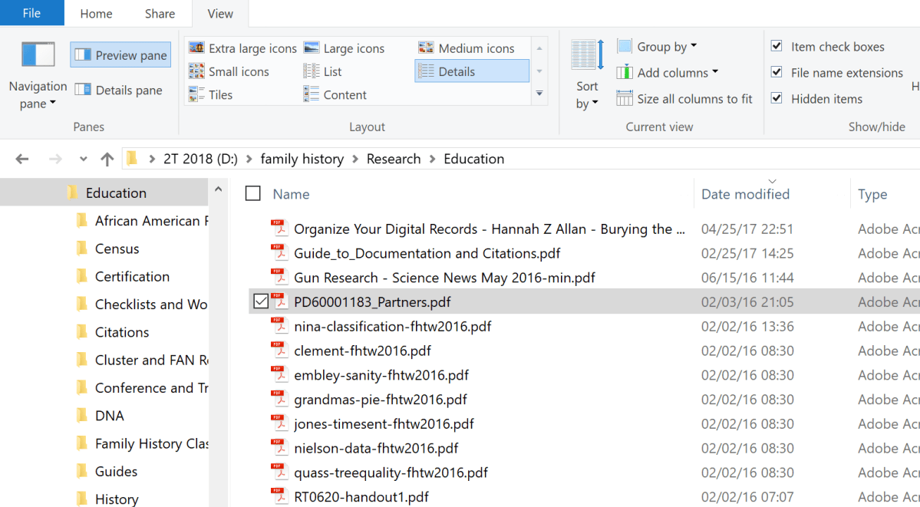Switch to Extra large icons layout
The image size is (920, 507).
tap(242, 48)
